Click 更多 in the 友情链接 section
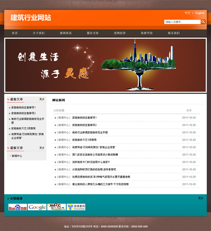Image resolution: width=211 pixels, height=231 pixels. click(x=201, y=198)
